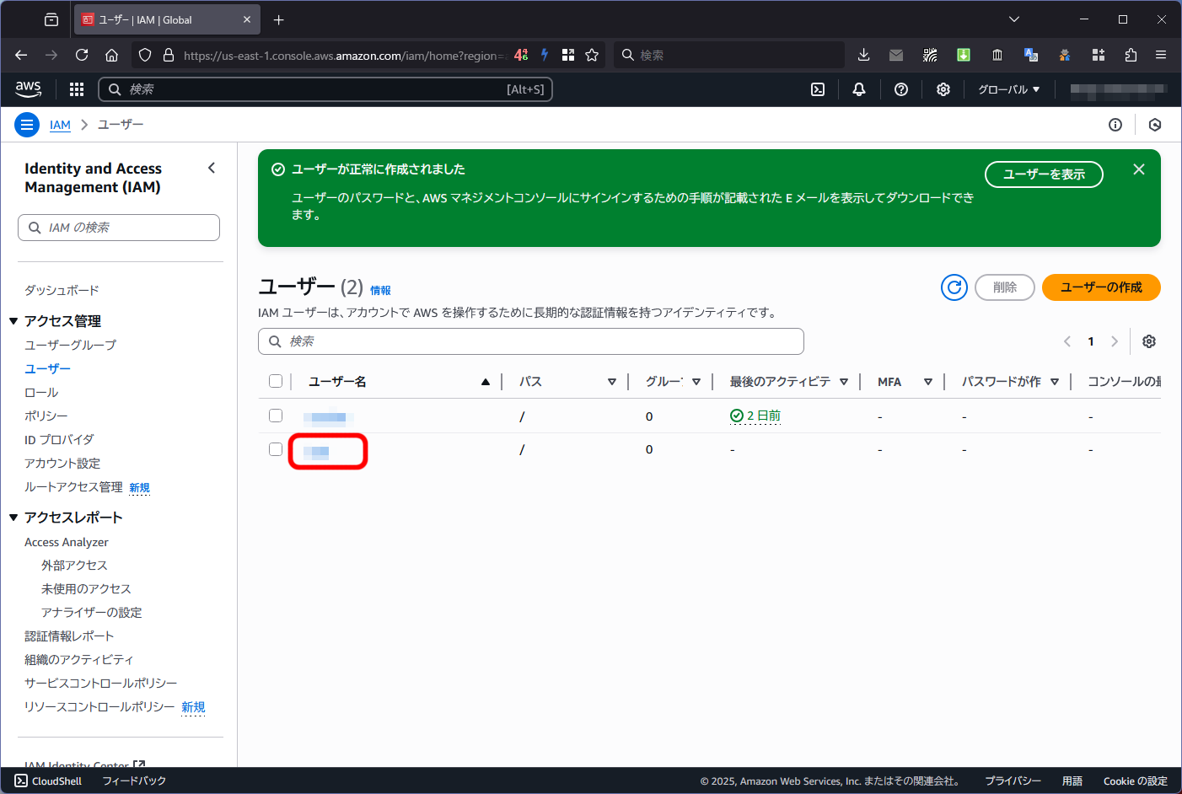Open Firefox extensions puzzle icon
The image size is (1182, 794).
tap(1131, 55)
